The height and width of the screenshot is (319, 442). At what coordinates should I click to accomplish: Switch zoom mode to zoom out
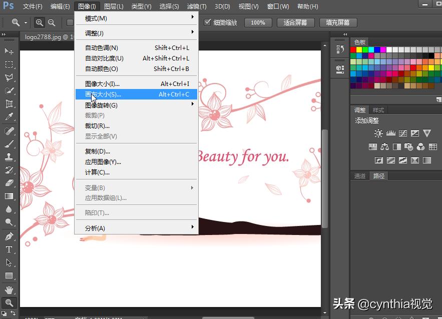click(x=52, y=22)
